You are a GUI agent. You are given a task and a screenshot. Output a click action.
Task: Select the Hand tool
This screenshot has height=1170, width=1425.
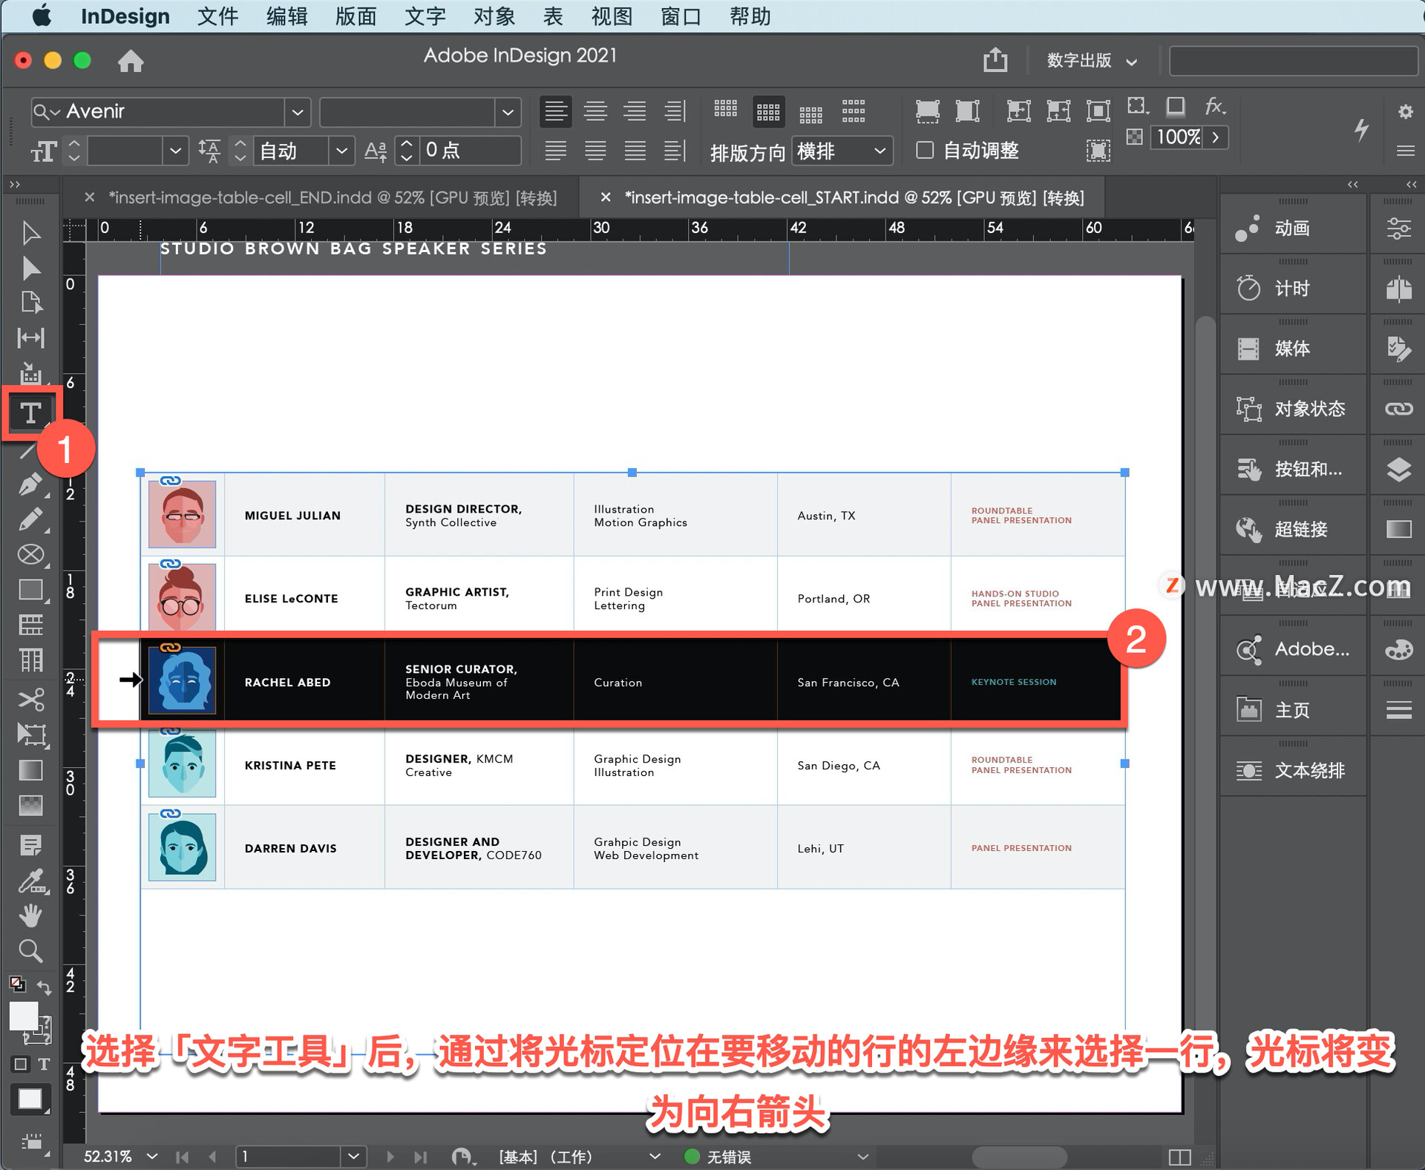pos(30,916)
